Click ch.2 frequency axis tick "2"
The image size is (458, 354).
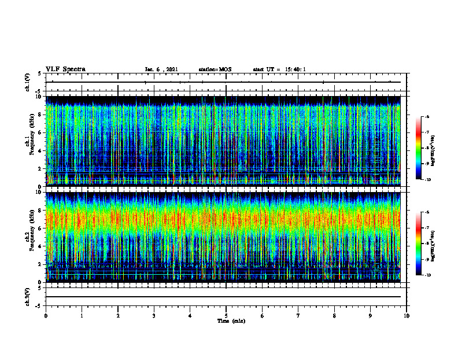click(x=40, y=264)
